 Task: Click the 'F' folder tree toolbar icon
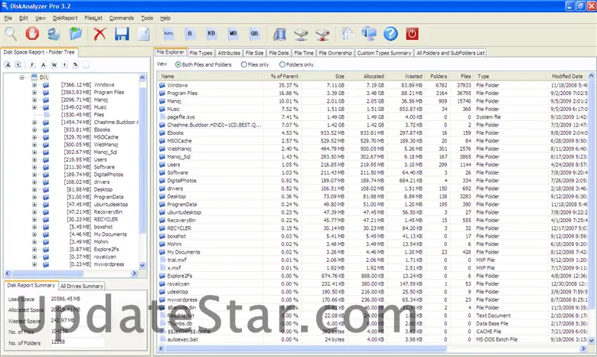[x=32, y=65]
